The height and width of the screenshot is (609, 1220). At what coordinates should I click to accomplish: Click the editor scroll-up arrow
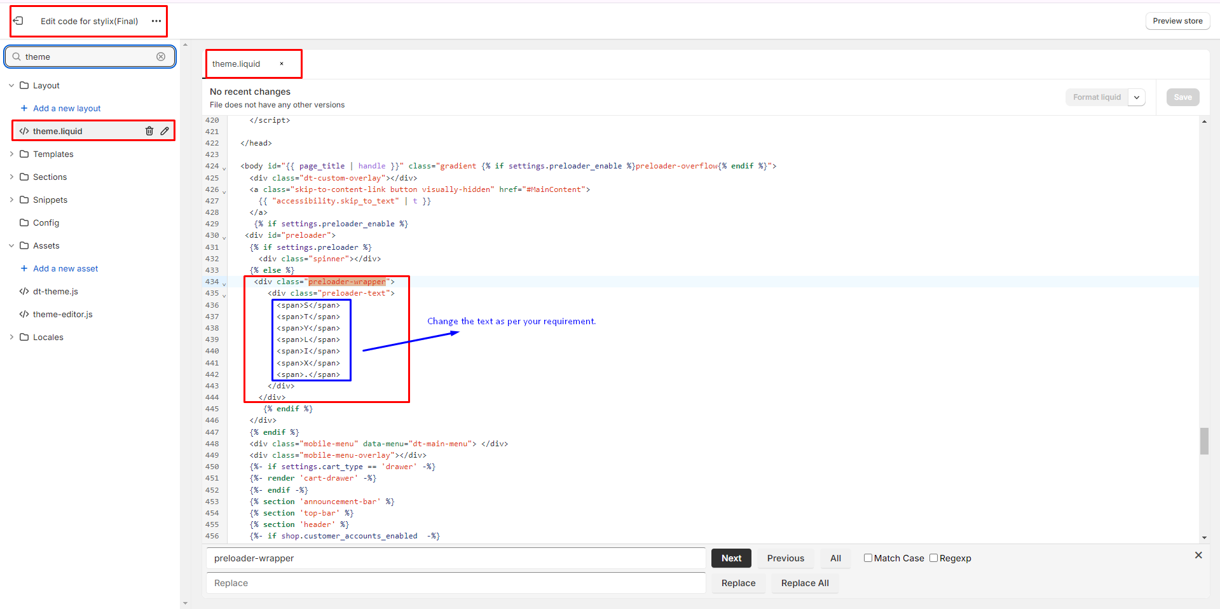click(x=1204, y=121)
